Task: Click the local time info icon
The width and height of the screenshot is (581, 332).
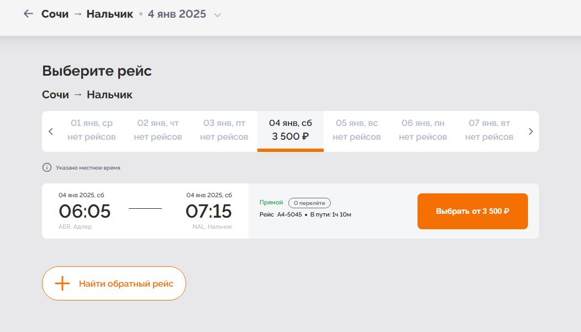Action: tap(47, 167)
